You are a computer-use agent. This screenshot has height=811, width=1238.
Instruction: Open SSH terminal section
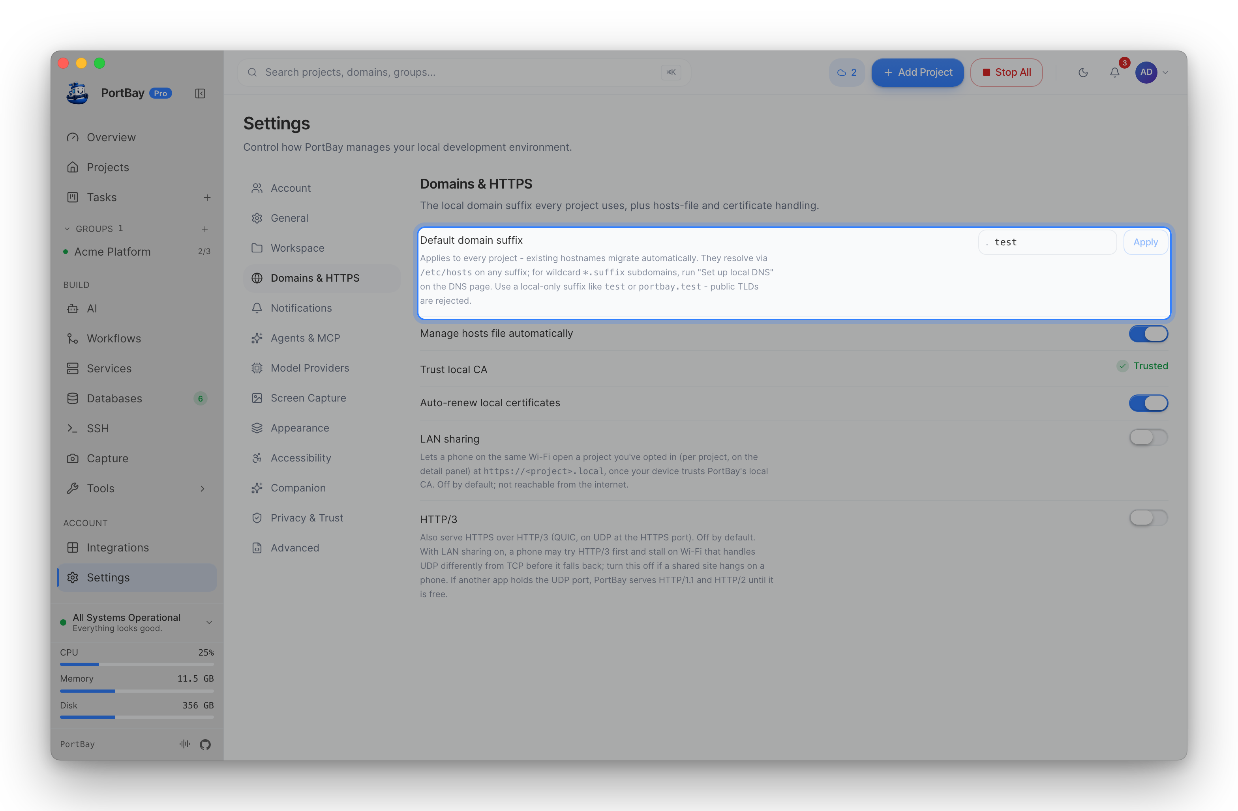pyautogui.click(x=137, y=428)
